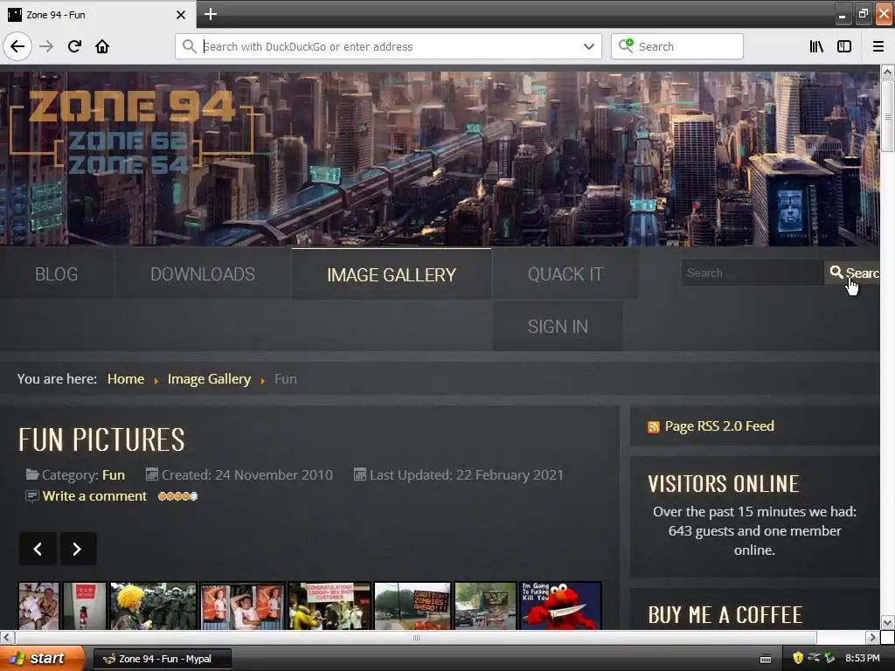
Task: Click the site Search button with magnifier
Action: [x=853, y=273]
